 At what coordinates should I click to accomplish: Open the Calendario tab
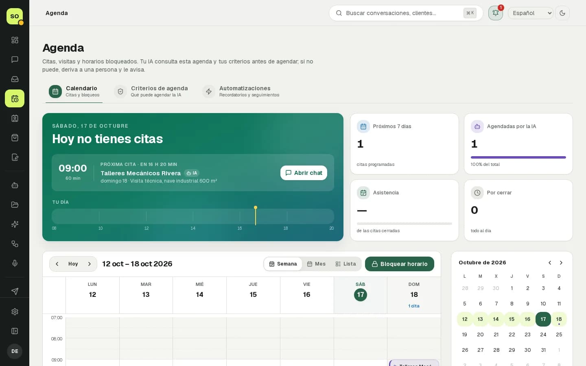point(74,91)
